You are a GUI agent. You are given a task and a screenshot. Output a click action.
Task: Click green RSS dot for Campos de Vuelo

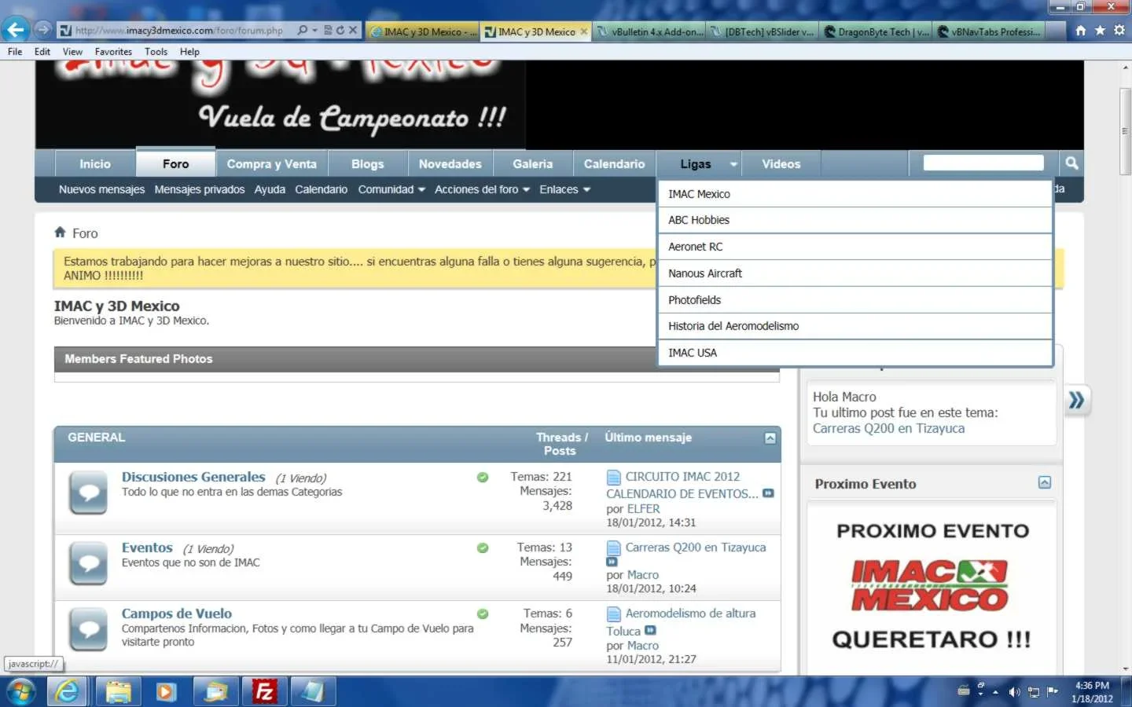tap(483, 614)
